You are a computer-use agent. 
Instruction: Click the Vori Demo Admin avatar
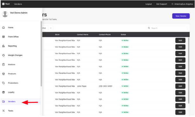coord(5,14)
